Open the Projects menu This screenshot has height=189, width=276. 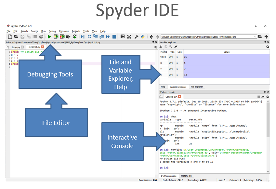point(76,31)
